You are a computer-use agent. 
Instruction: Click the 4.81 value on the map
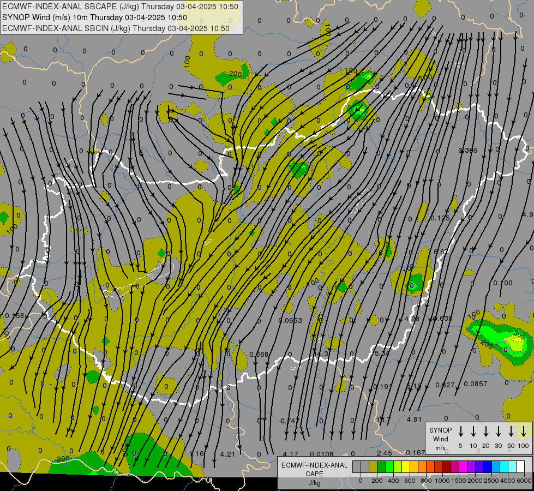tap(414, 419)
